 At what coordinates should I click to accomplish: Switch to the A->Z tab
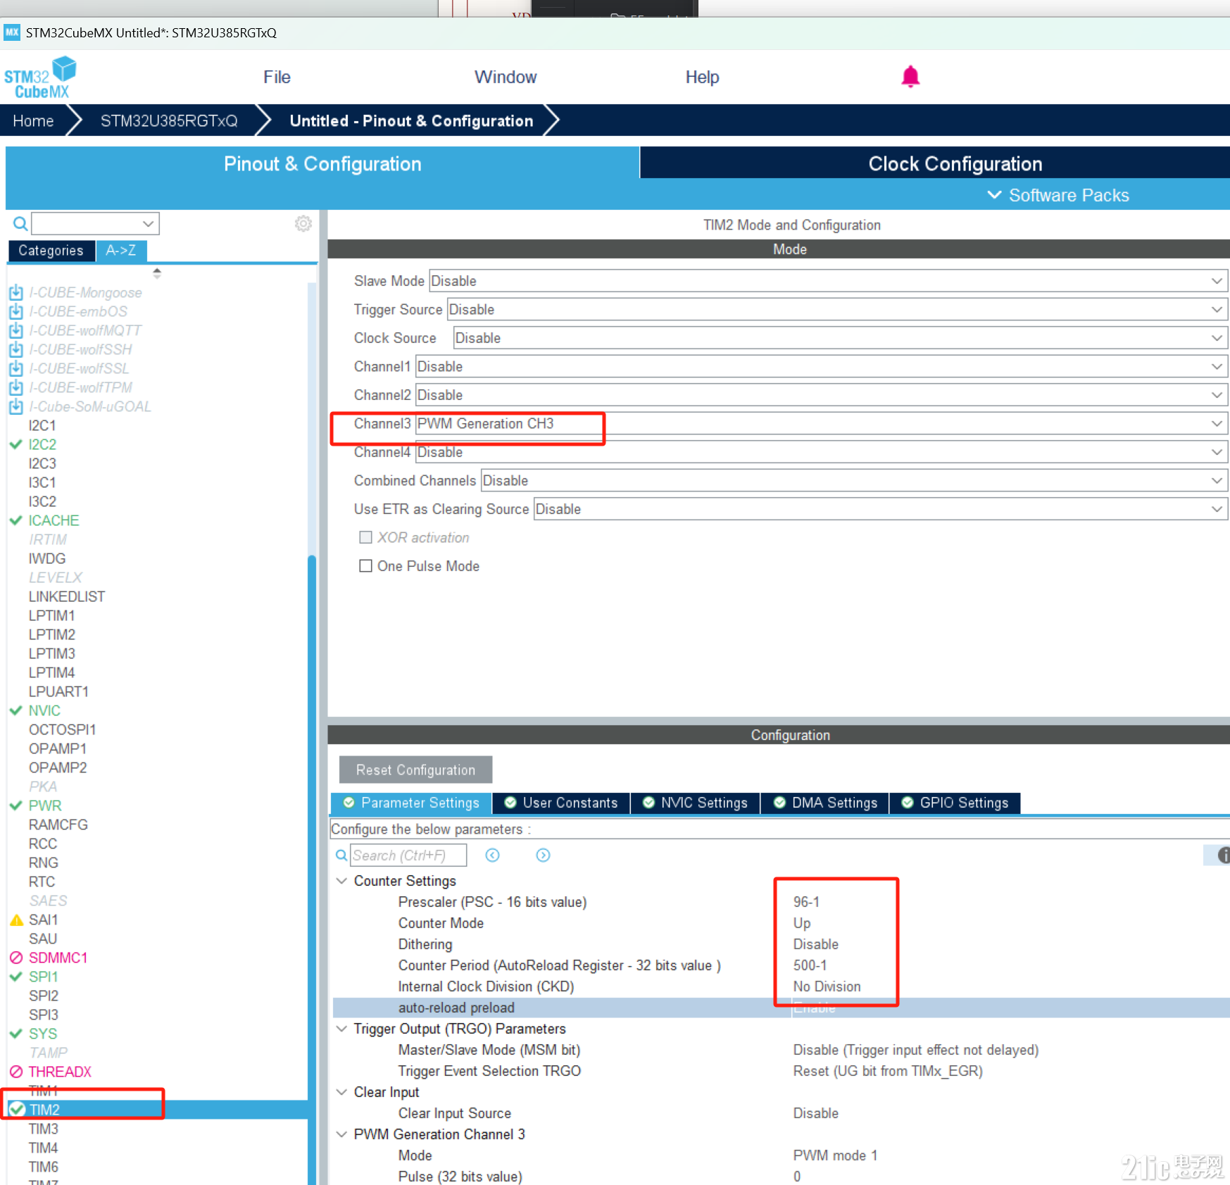tap(121, 251)
